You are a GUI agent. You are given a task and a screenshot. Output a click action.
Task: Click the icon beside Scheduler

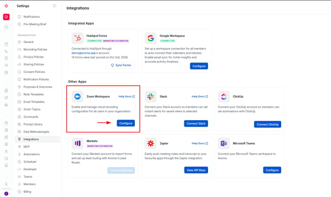click(19, 162)
